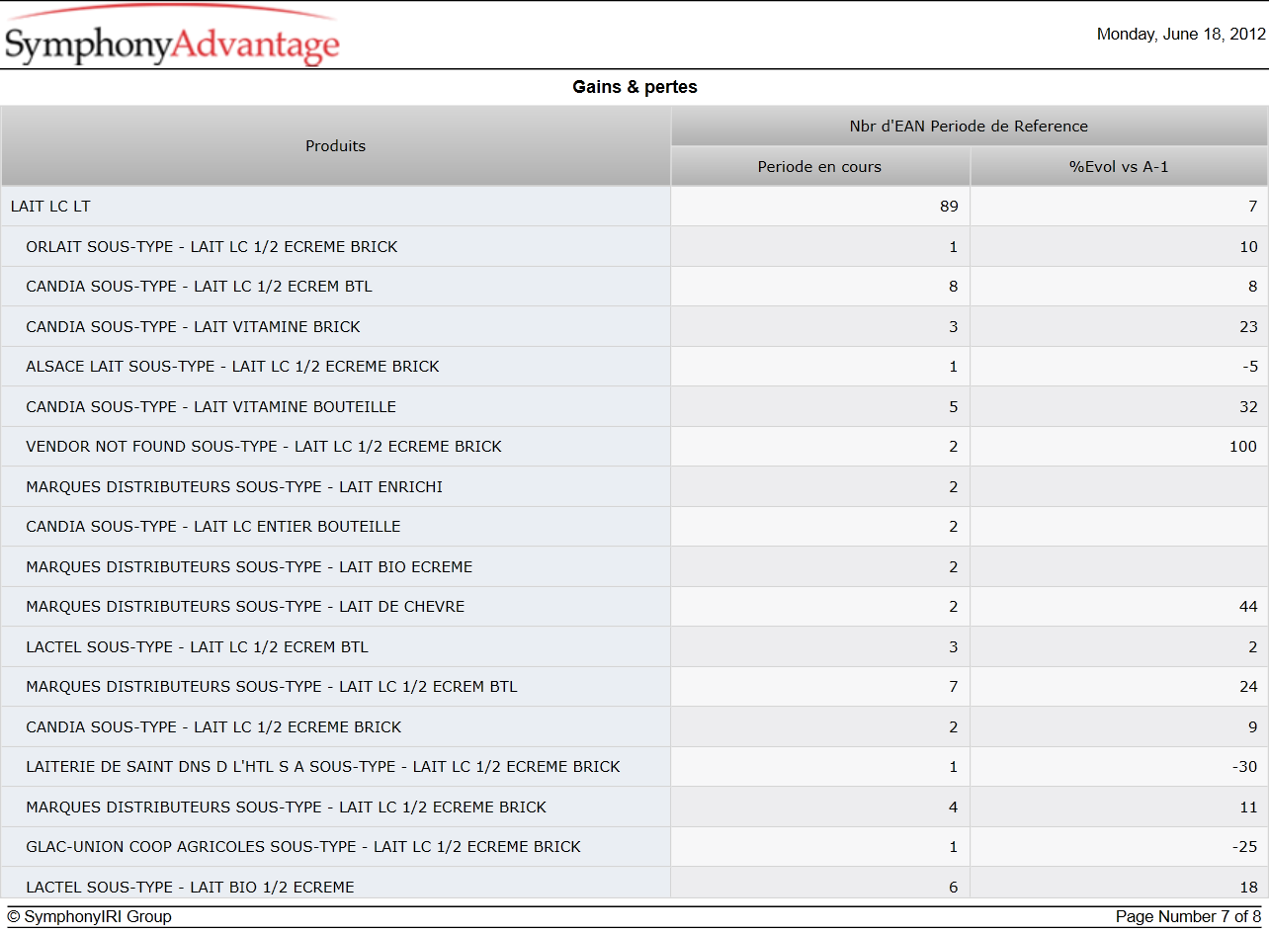
Task: Click ALSACE LAIT SOUS-TYPE row label
Action: (232, 367)
